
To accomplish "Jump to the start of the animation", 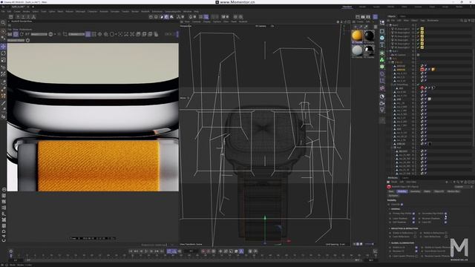I will click(131, 251).
